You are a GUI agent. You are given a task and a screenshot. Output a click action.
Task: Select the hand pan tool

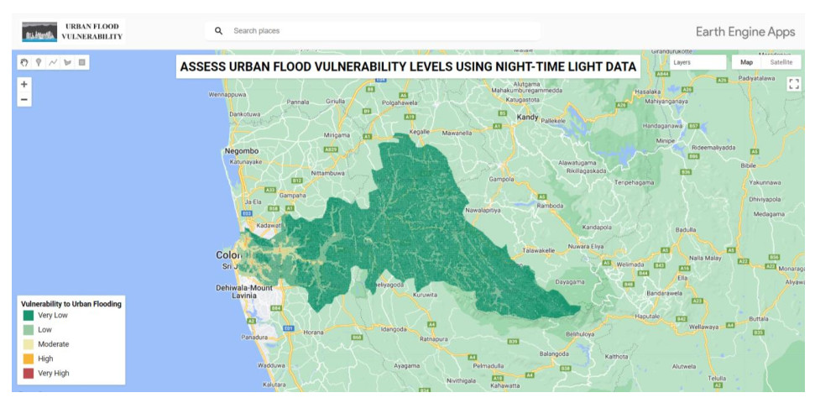[25, 62]
